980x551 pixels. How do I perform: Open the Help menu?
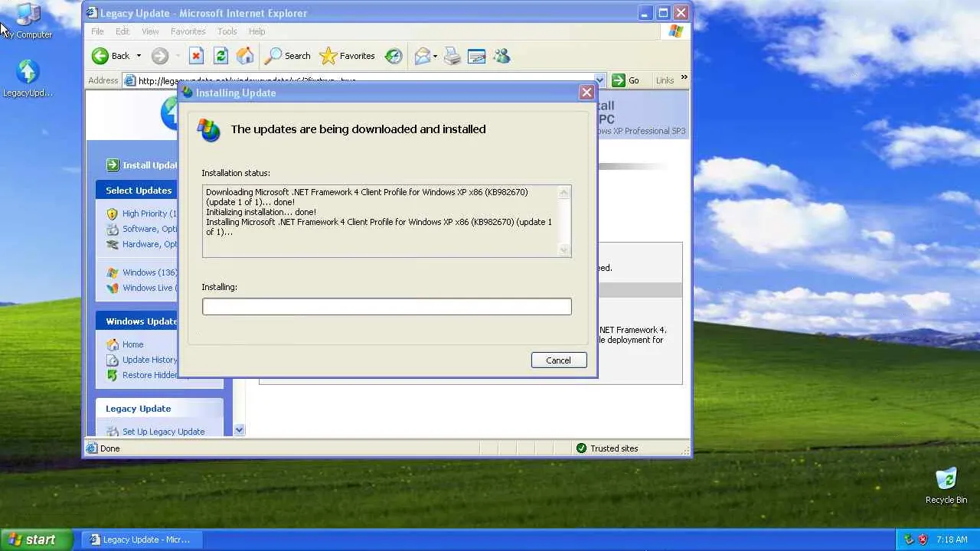coord(256,31)
